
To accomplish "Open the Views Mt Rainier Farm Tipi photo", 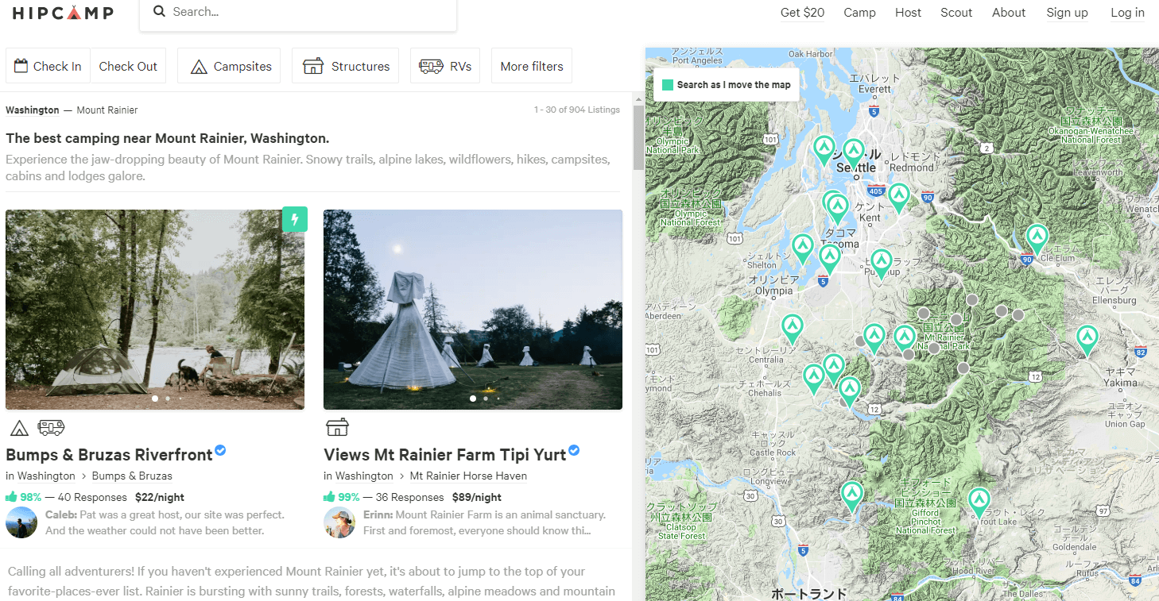I will click(x=473, y=310).
